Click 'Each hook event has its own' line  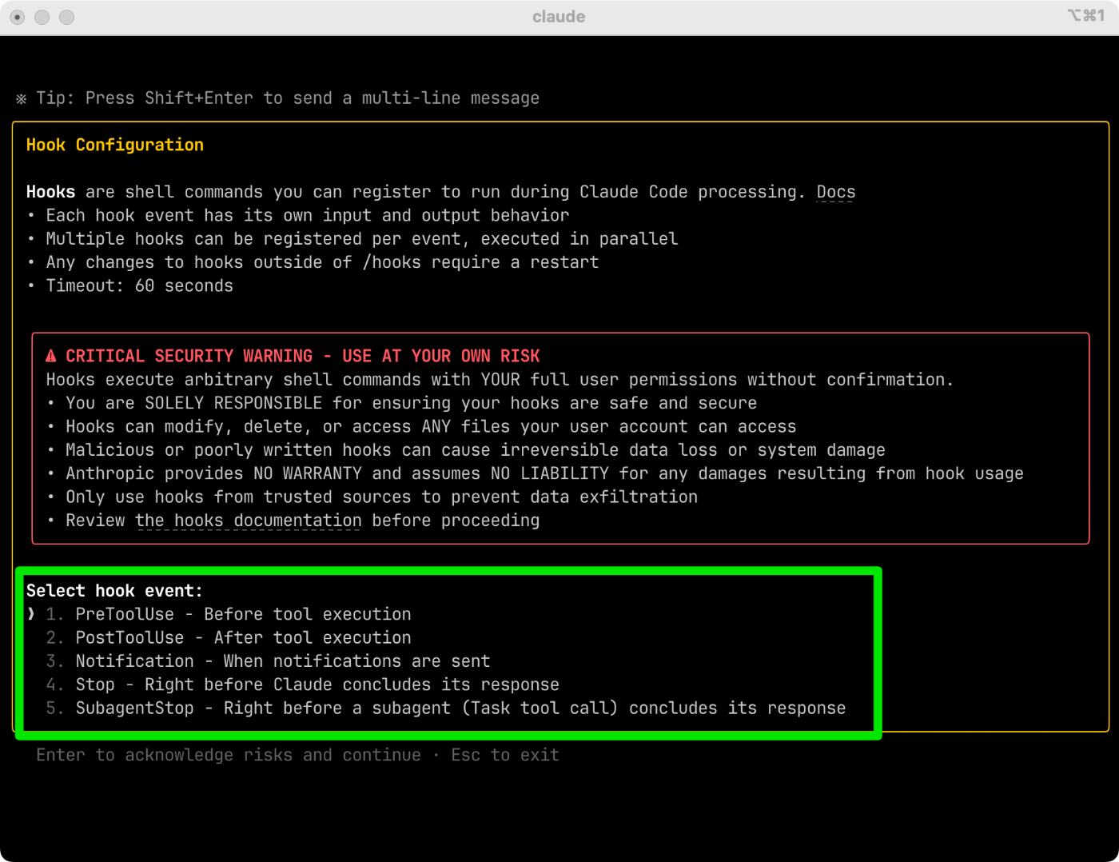[307, 215]
